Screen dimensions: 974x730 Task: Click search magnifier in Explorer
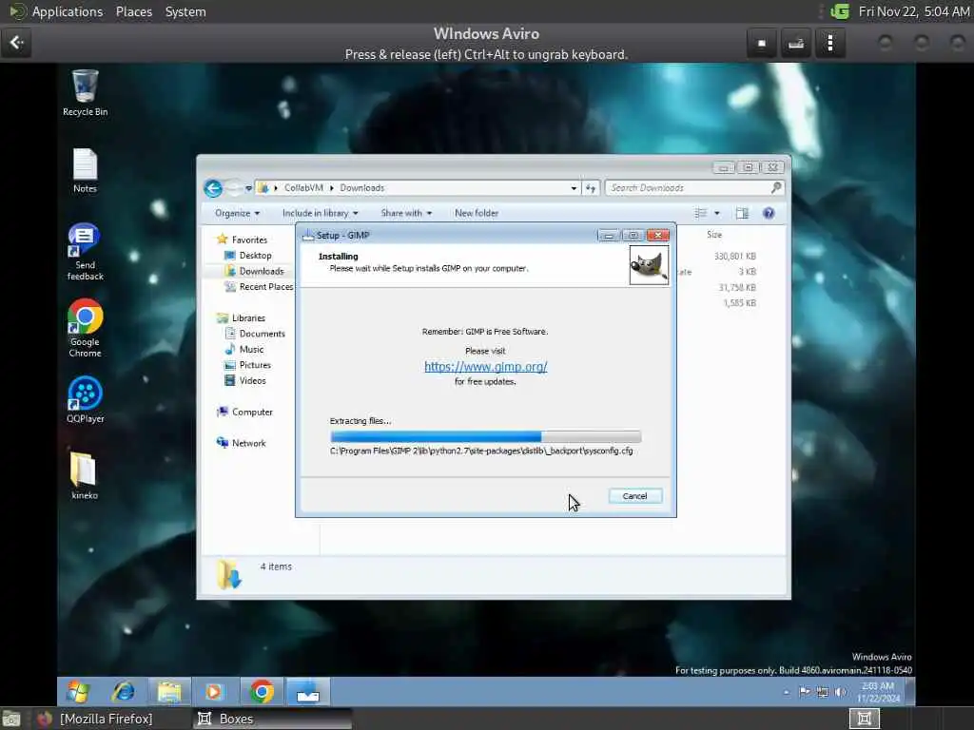point(776,187)
